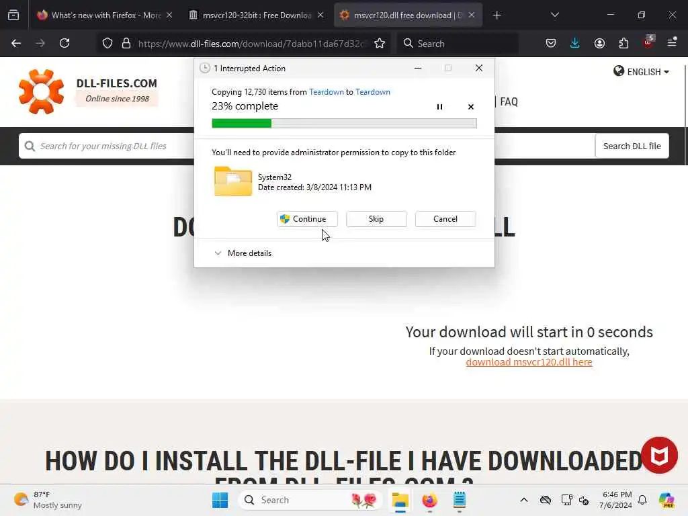This screenshot has height=516, width=688.
Task: Open Firefox application hamburger menu
Action: tap(672, 42)
